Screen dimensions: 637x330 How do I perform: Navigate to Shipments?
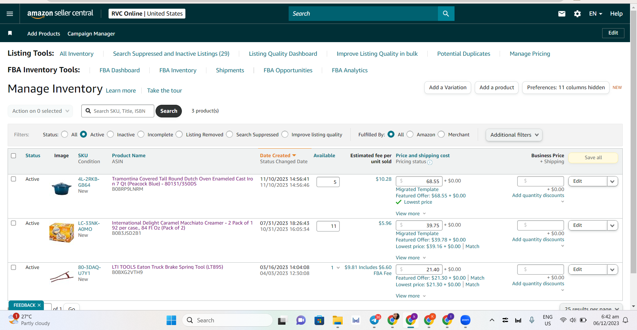pyautogui.click(x=230, y=70)
